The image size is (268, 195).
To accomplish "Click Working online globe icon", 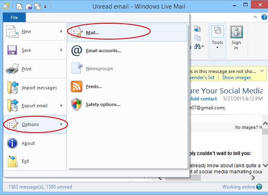I will (259, 187).
